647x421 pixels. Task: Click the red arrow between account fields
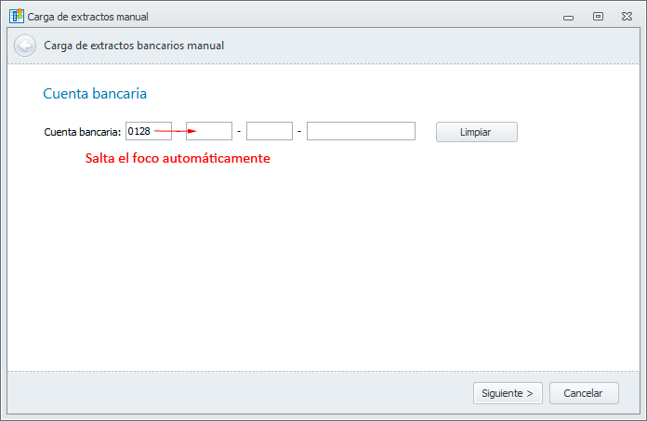(176, 131)
